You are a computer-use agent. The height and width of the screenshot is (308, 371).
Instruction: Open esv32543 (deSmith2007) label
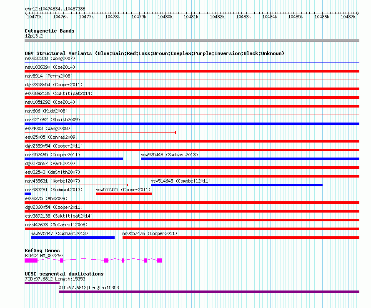tap(53, 172)
